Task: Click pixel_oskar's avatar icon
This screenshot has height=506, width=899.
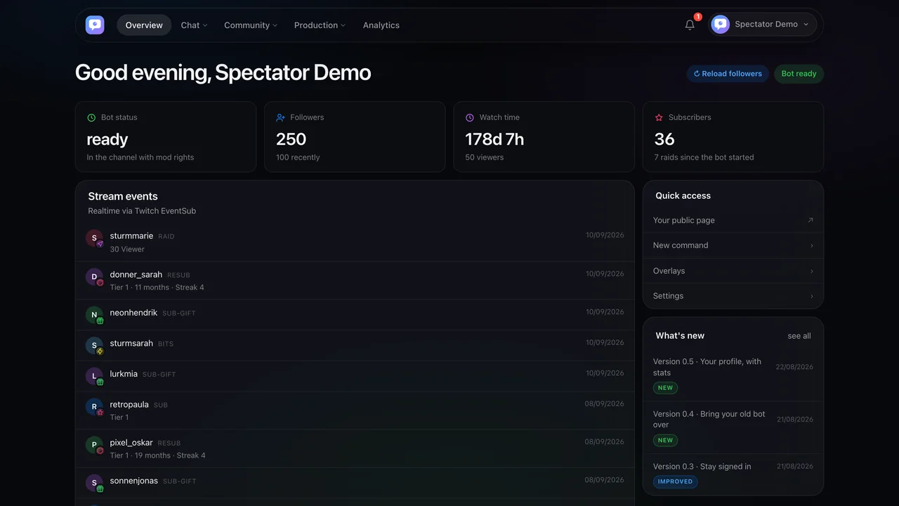Action: click(95, 445)
